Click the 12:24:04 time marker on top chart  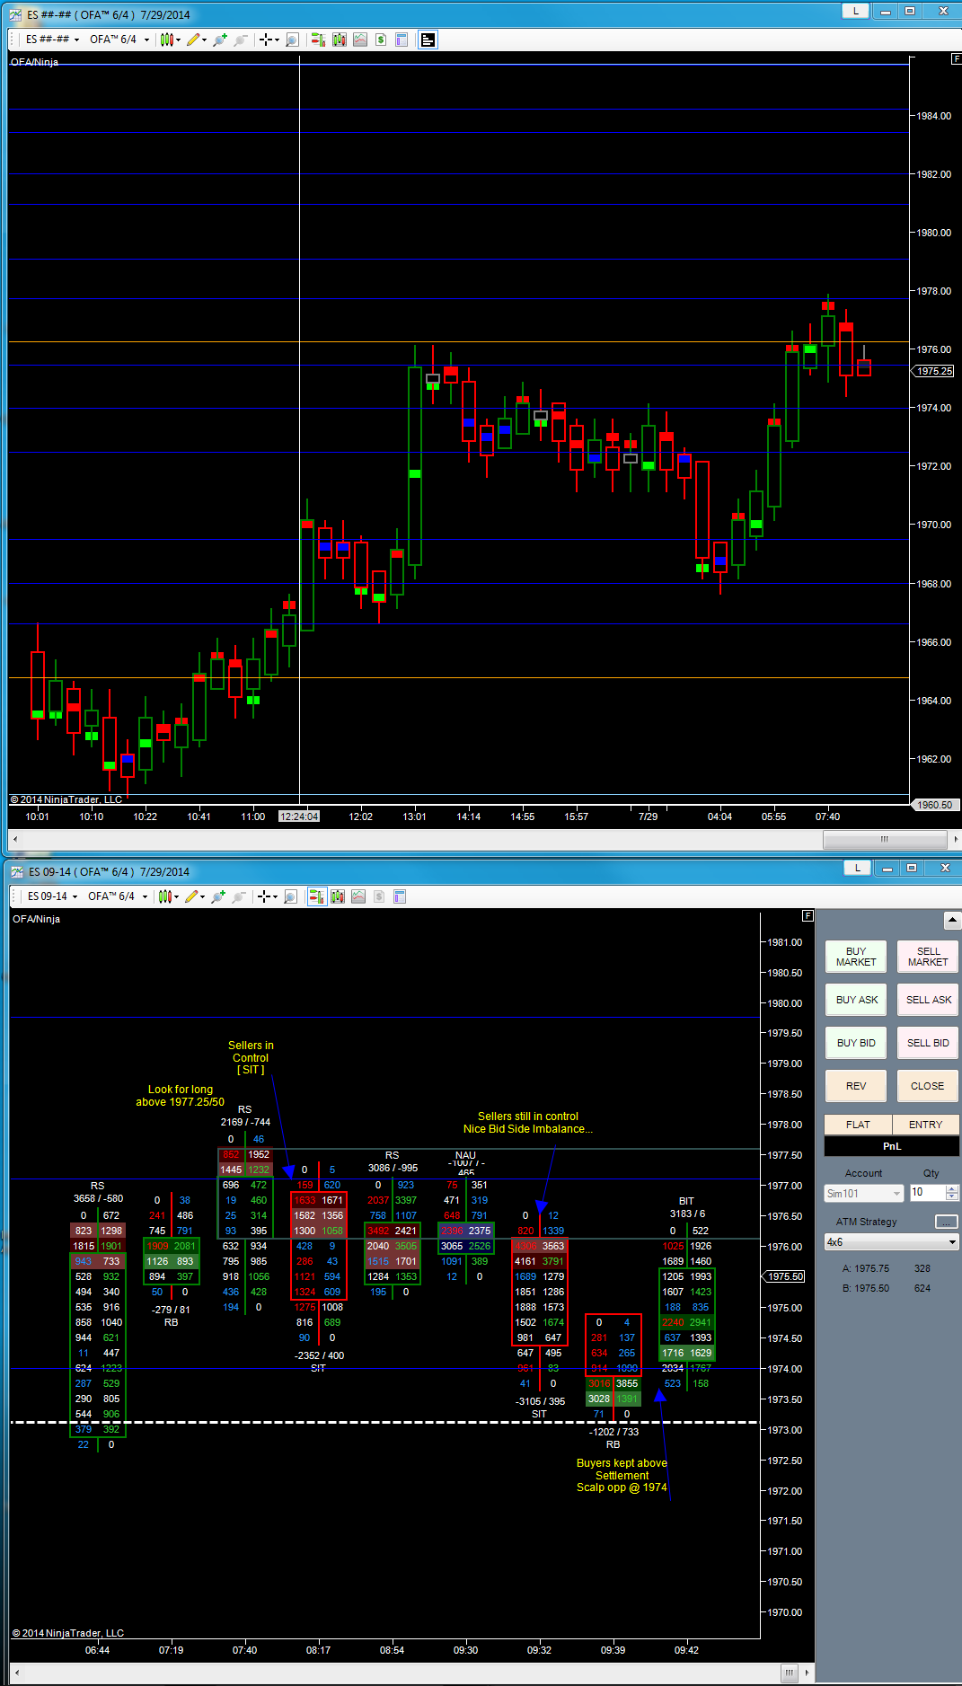[x=299, y=817]
